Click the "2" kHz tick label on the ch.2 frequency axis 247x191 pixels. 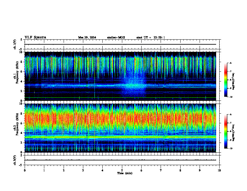click(x=22, y=143)
